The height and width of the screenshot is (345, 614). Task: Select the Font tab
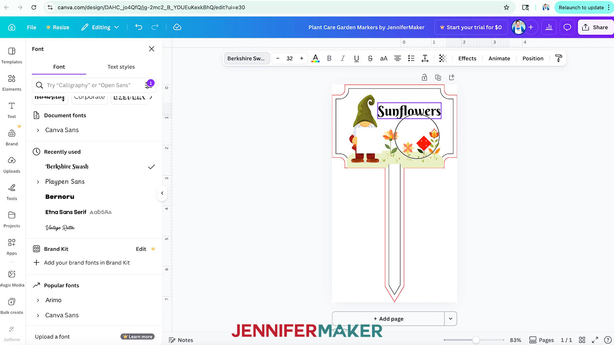pyautogui.click(x=59, y=67)
